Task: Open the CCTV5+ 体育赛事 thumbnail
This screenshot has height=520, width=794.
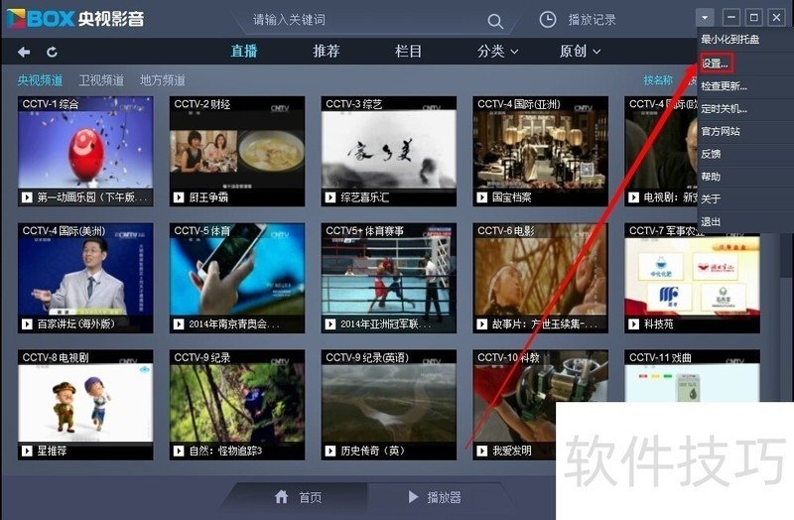Action: click(x=389, y=278)
